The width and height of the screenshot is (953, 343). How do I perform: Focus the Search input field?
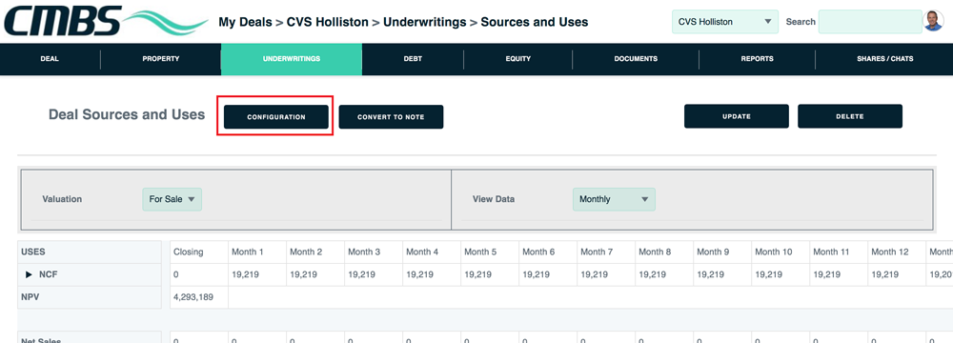tap(870, 22)
